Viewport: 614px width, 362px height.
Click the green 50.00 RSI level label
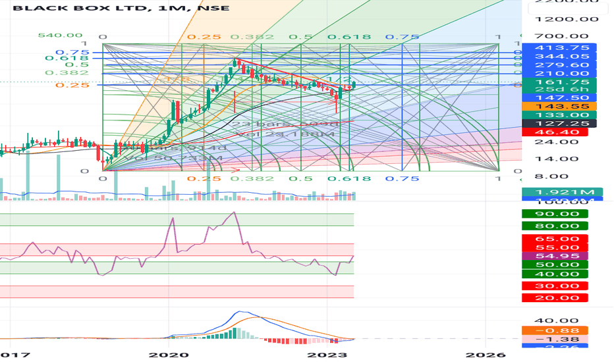555,265
